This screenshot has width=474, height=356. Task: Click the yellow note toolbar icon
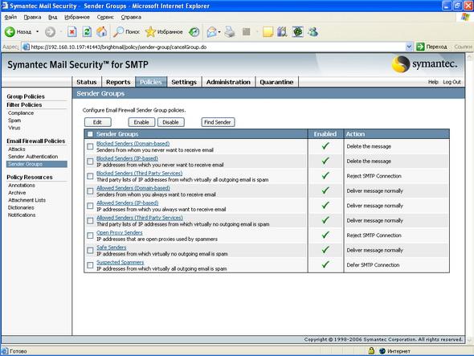click(268, 32)
